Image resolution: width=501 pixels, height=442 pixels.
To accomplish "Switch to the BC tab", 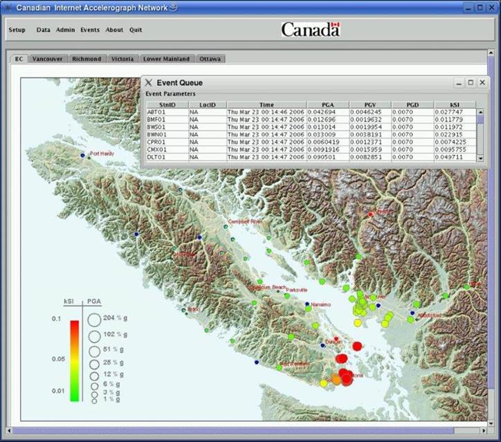I will tap(19, 59).
